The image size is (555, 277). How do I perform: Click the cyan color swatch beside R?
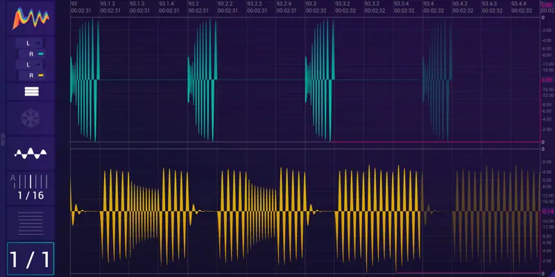pyautogui.click(x=41, y=53)
